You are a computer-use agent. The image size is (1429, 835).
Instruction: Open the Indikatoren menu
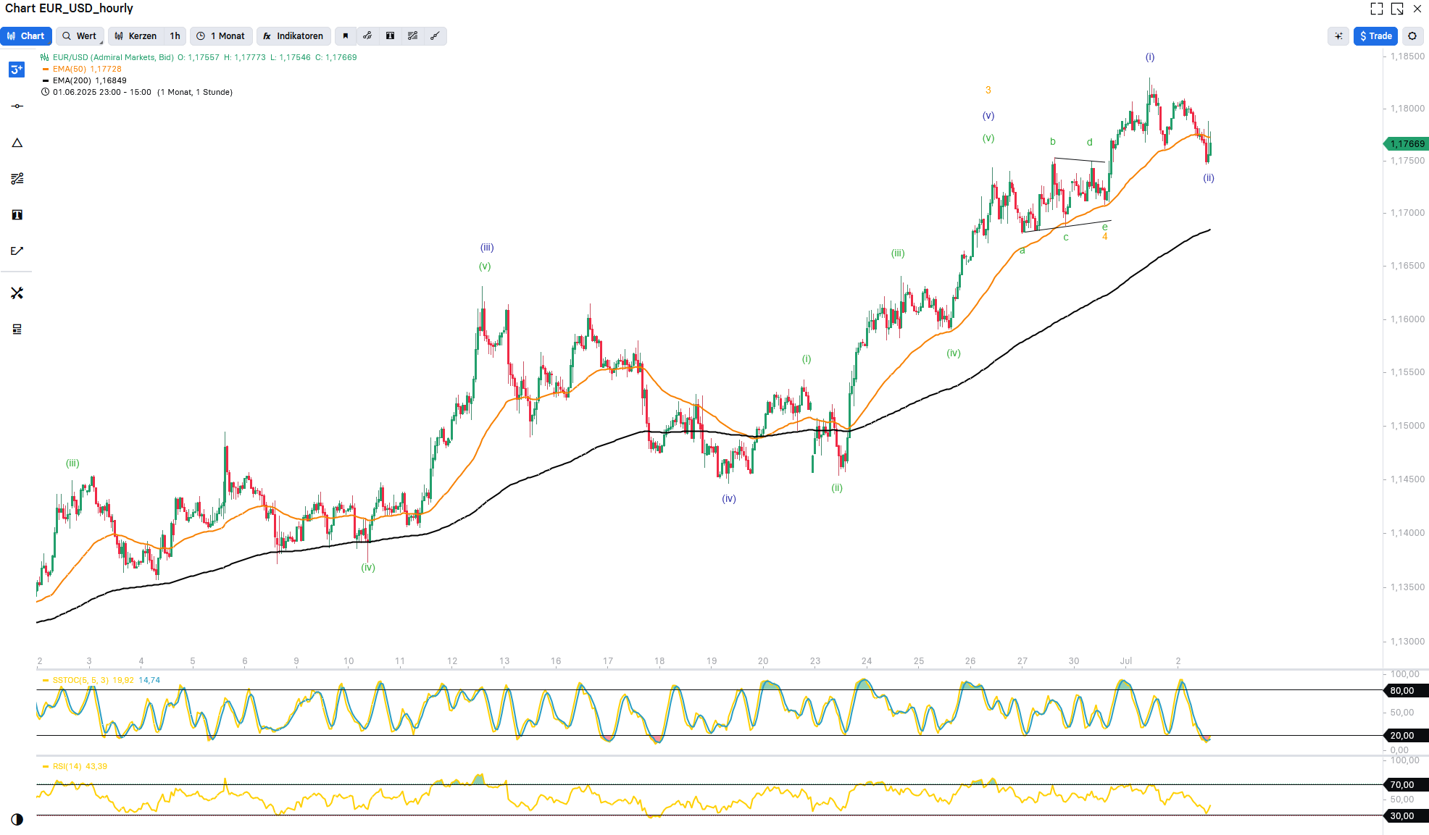pos(293,36)
